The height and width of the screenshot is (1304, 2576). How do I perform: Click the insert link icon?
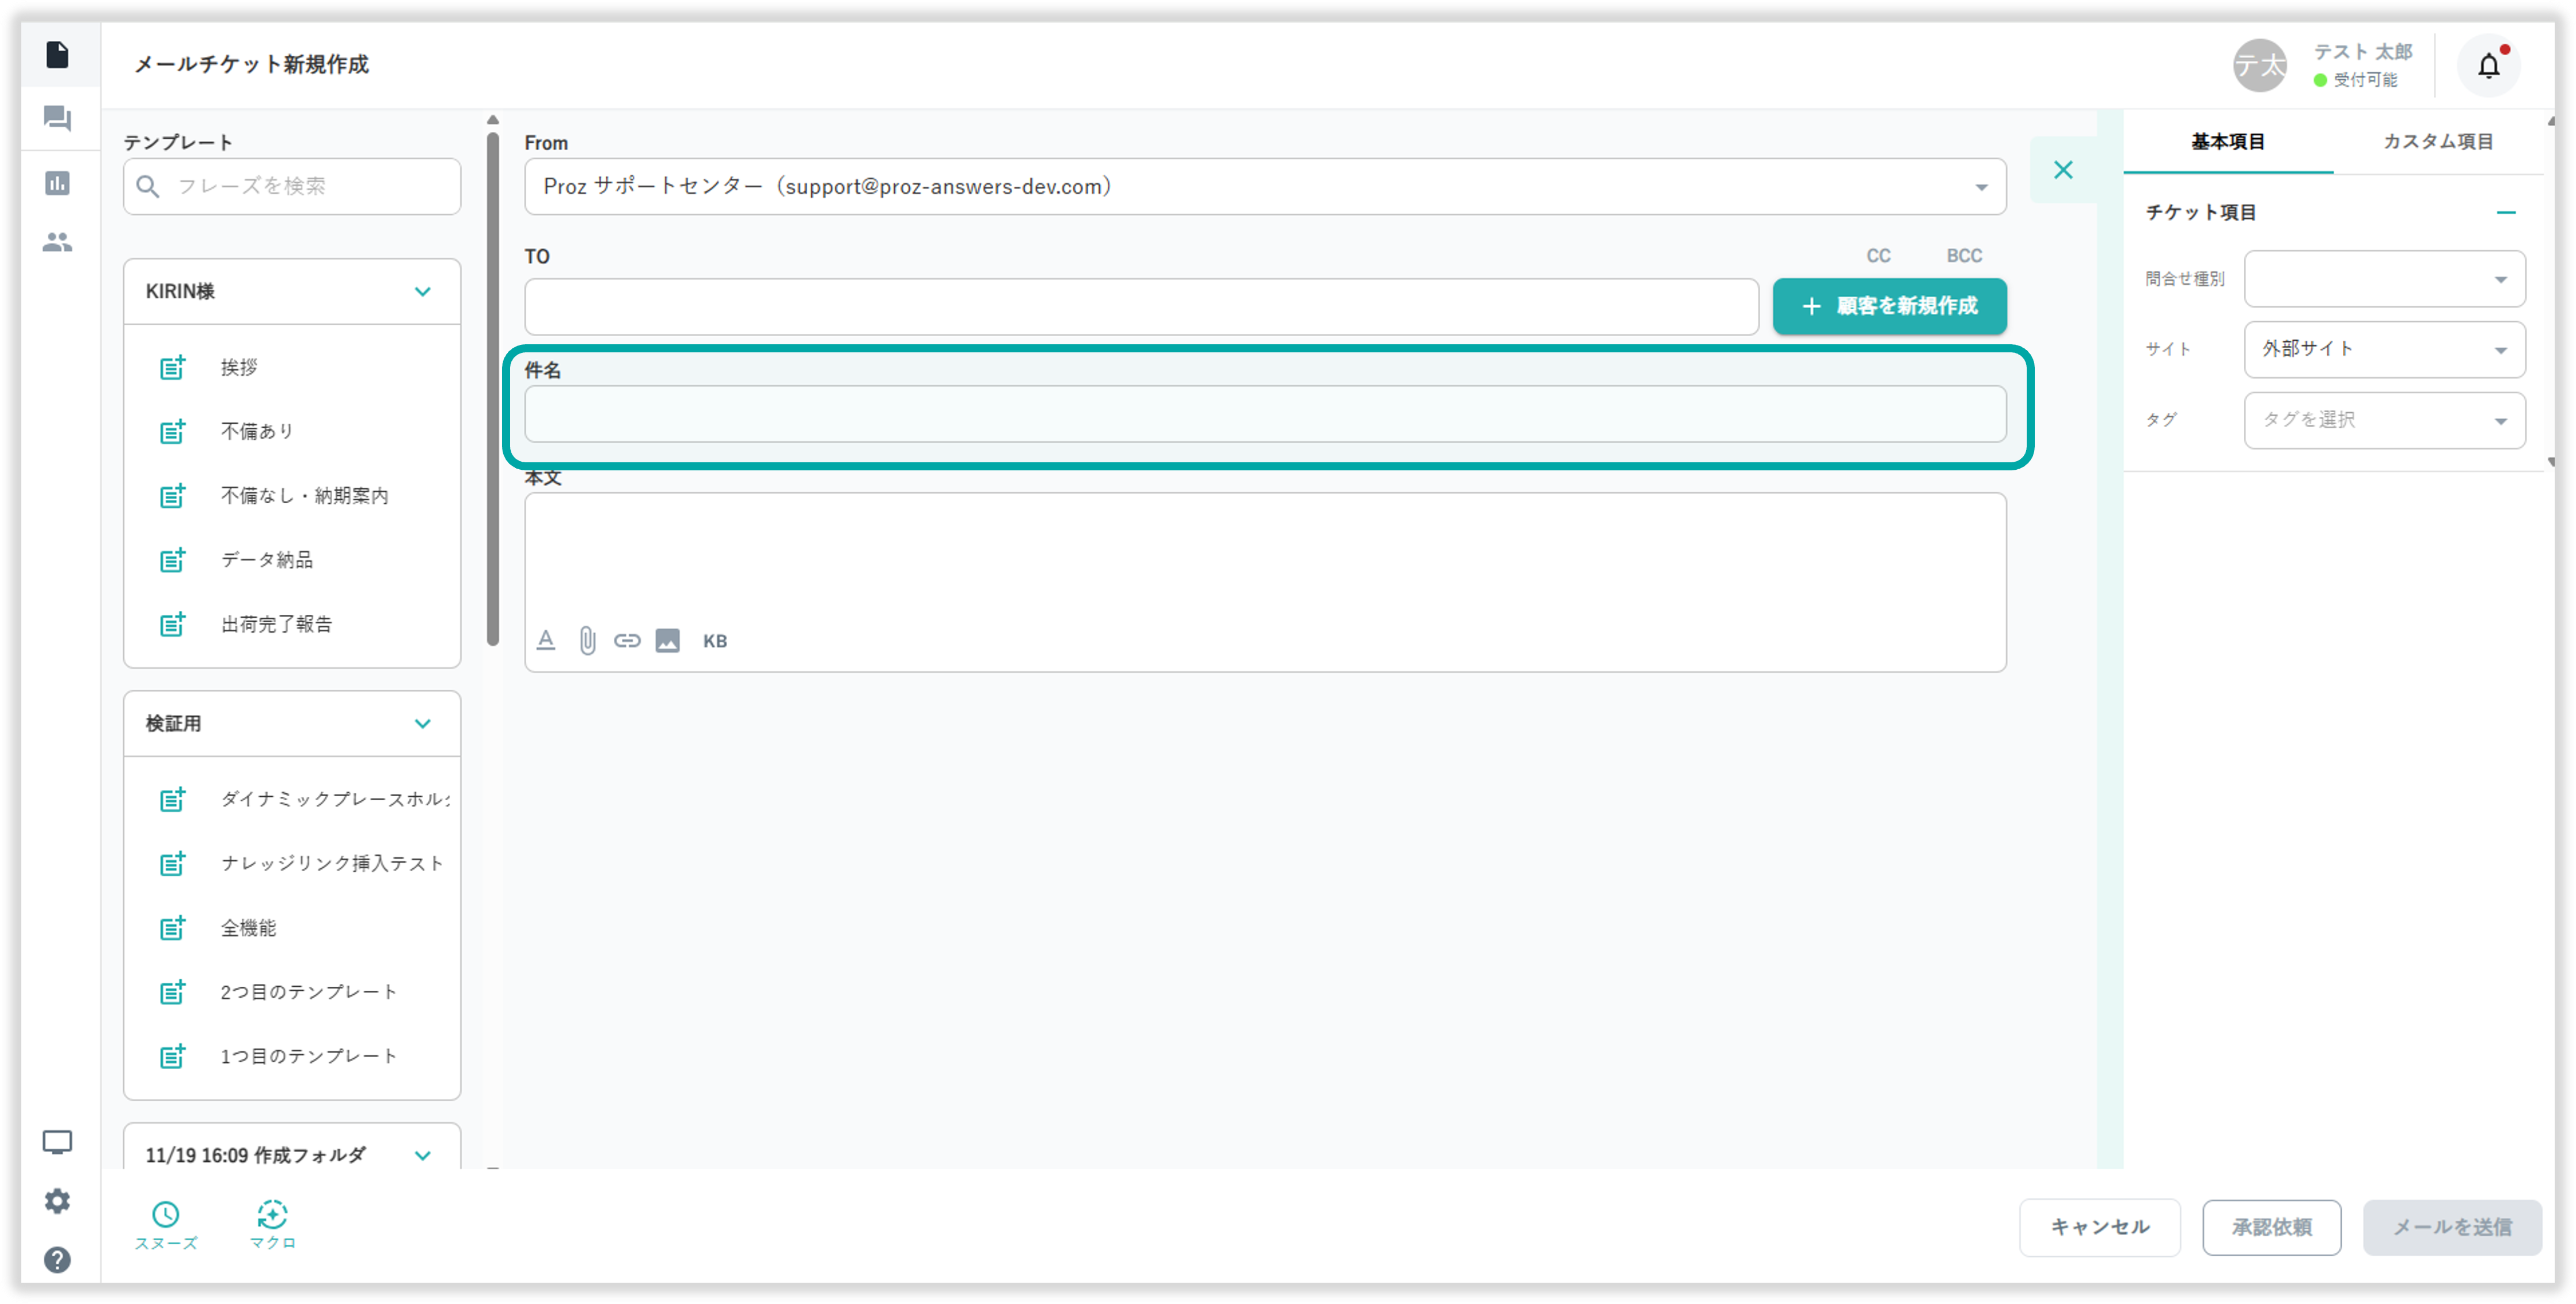pyautogui.click(x=627, y=641)
